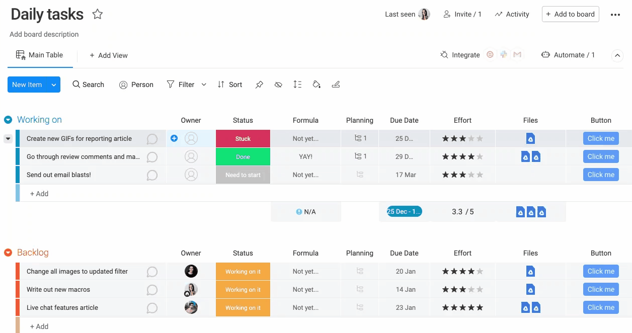Collapse the board header with chevron-up
The image size is (632, 333).
pyautogui.click(x=617, y=55)
